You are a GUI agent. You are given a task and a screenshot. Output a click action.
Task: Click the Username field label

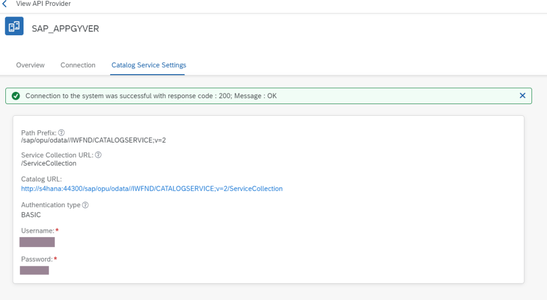tap(37, 231)
